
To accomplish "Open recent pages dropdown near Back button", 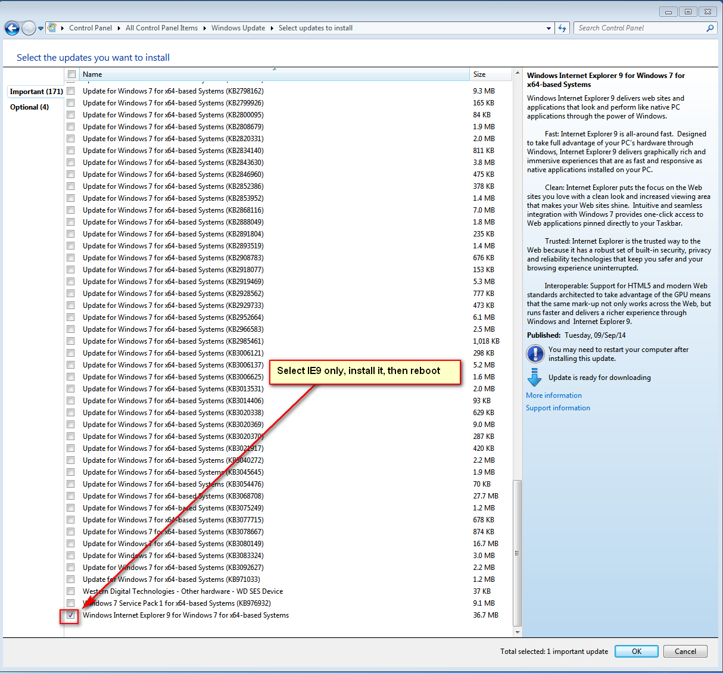I will point(40,28).
